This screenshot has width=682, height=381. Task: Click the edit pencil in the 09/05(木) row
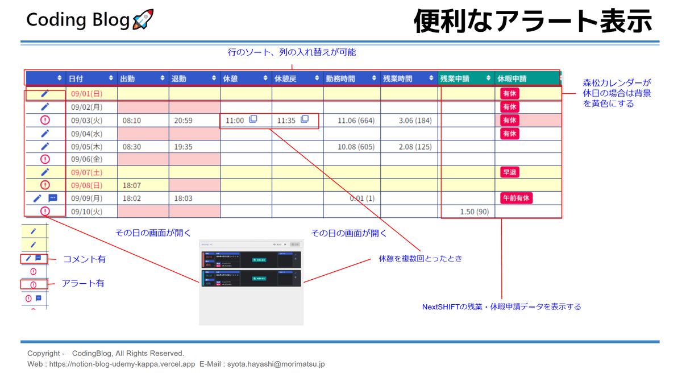coord(45,146)
